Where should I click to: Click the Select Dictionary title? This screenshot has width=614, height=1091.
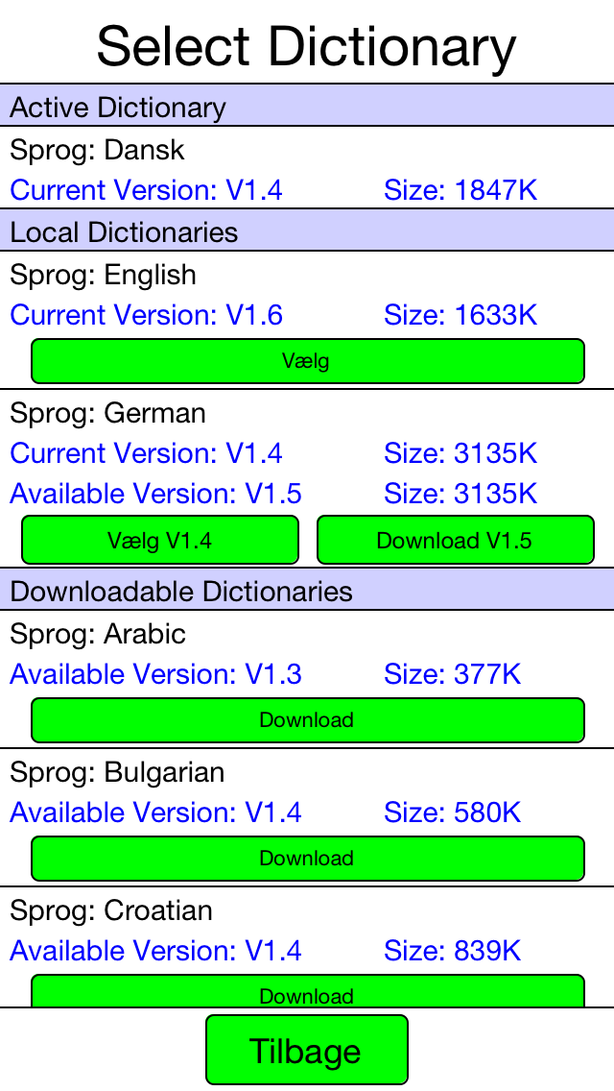coord(307,46)
